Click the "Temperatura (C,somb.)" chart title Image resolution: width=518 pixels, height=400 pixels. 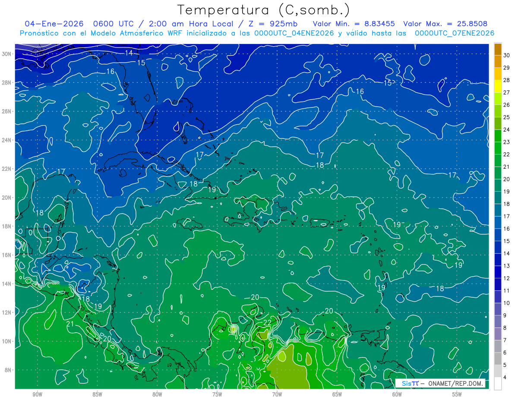(x=264, y=10)
